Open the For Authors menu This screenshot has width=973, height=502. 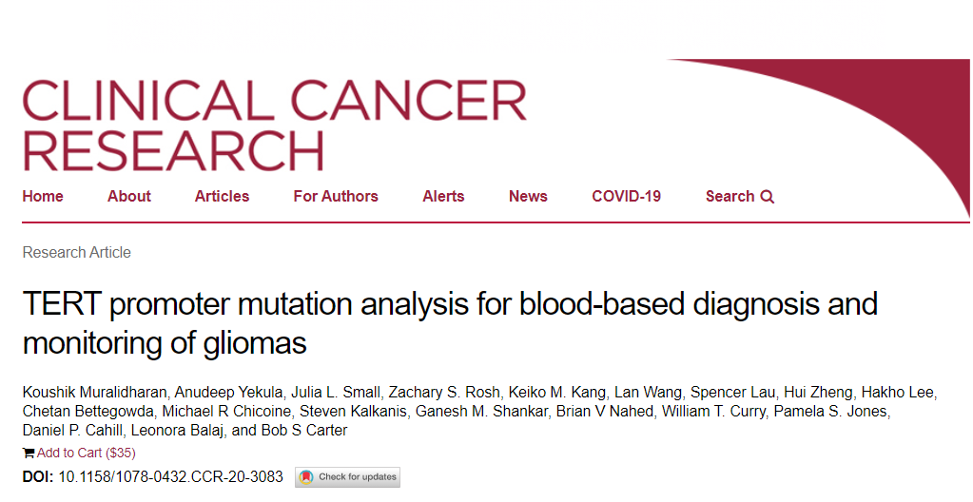(x=336, y=197)
